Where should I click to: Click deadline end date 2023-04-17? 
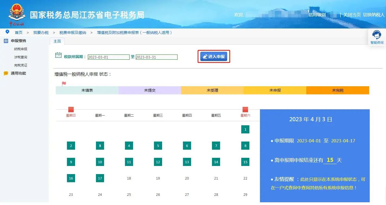[x=343, y=141]
